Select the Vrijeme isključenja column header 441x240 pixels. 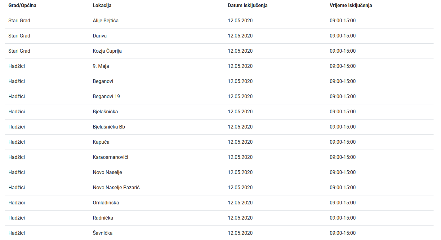(x=351, y=6)
